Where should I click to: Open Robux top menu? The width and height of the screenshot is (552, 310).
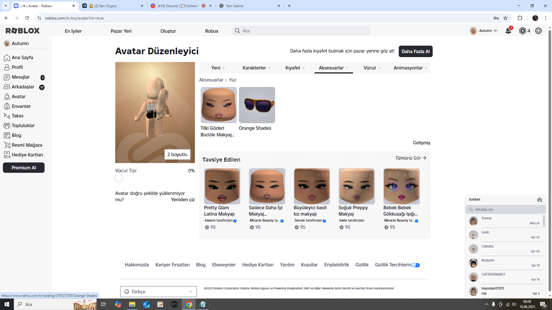[x=212, y=31]
